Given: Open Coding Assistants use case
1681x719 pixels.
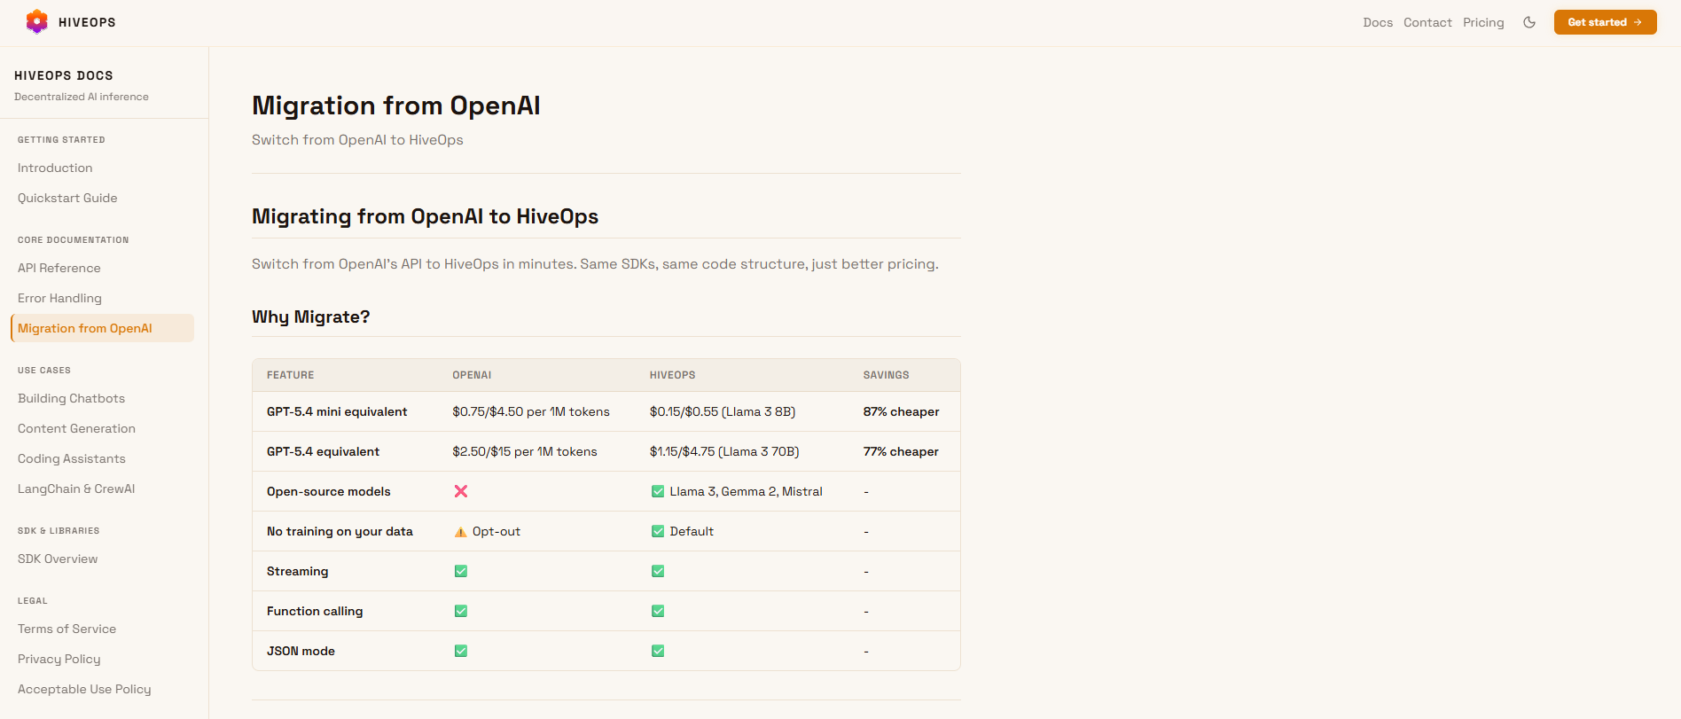Looking at the screenshot, I should tap(72, 458).
